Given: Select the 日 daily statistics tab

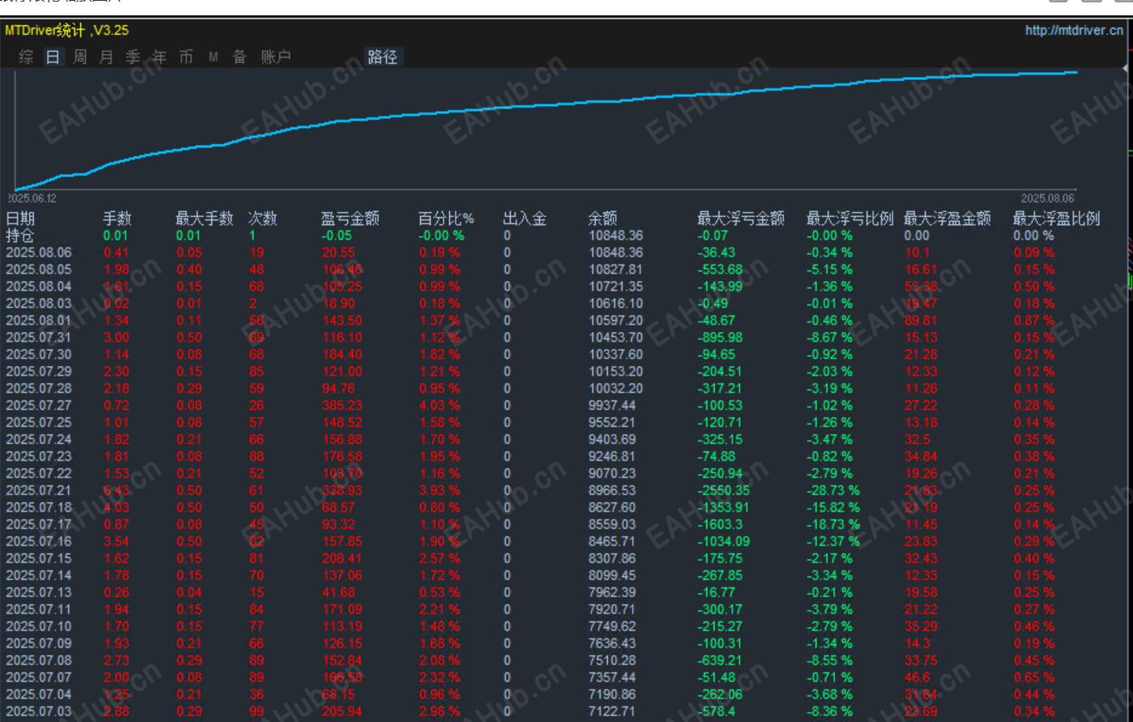Looking at the screenshot, I should (x=53, y=57).
